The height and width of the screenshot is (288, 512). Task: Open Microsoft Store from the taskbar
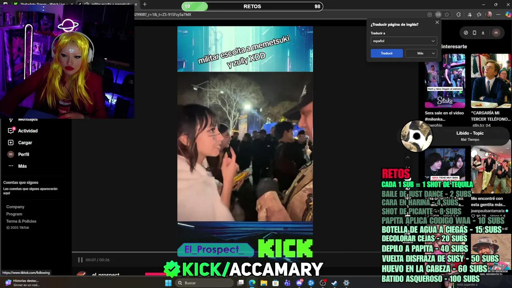tap(276, 283)
